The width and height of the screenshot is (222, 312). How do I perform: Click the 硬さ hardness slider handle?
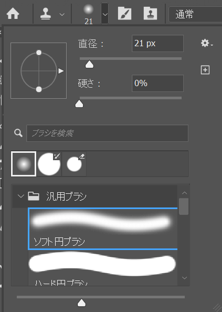tap(79, 103)
